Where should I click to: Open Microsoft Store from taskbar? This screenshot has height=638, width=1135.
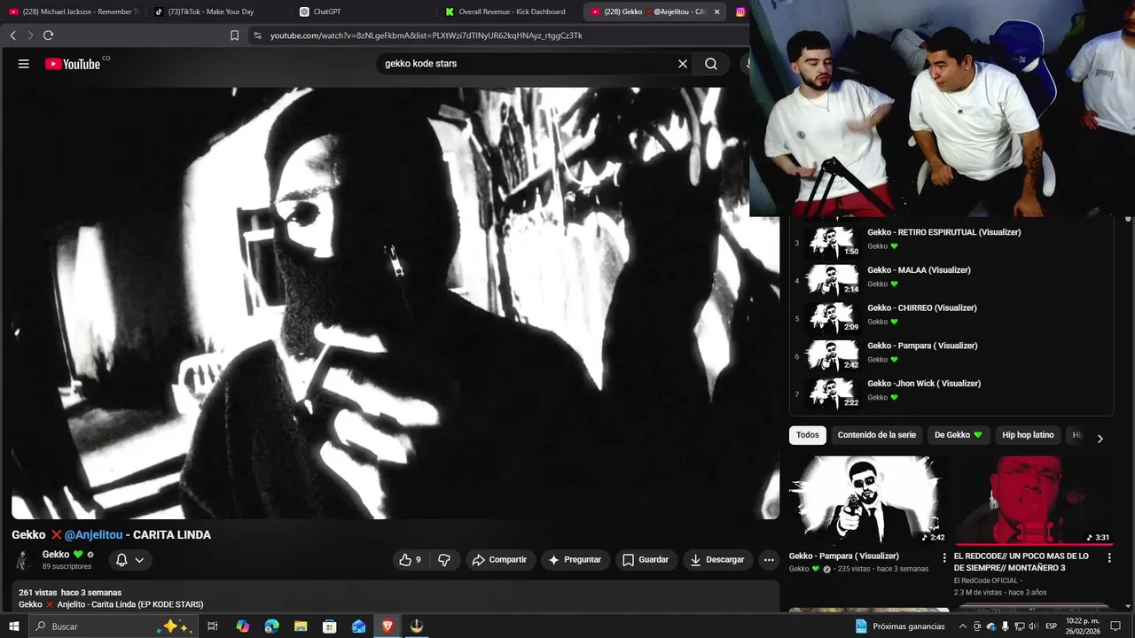coord(330,626)
